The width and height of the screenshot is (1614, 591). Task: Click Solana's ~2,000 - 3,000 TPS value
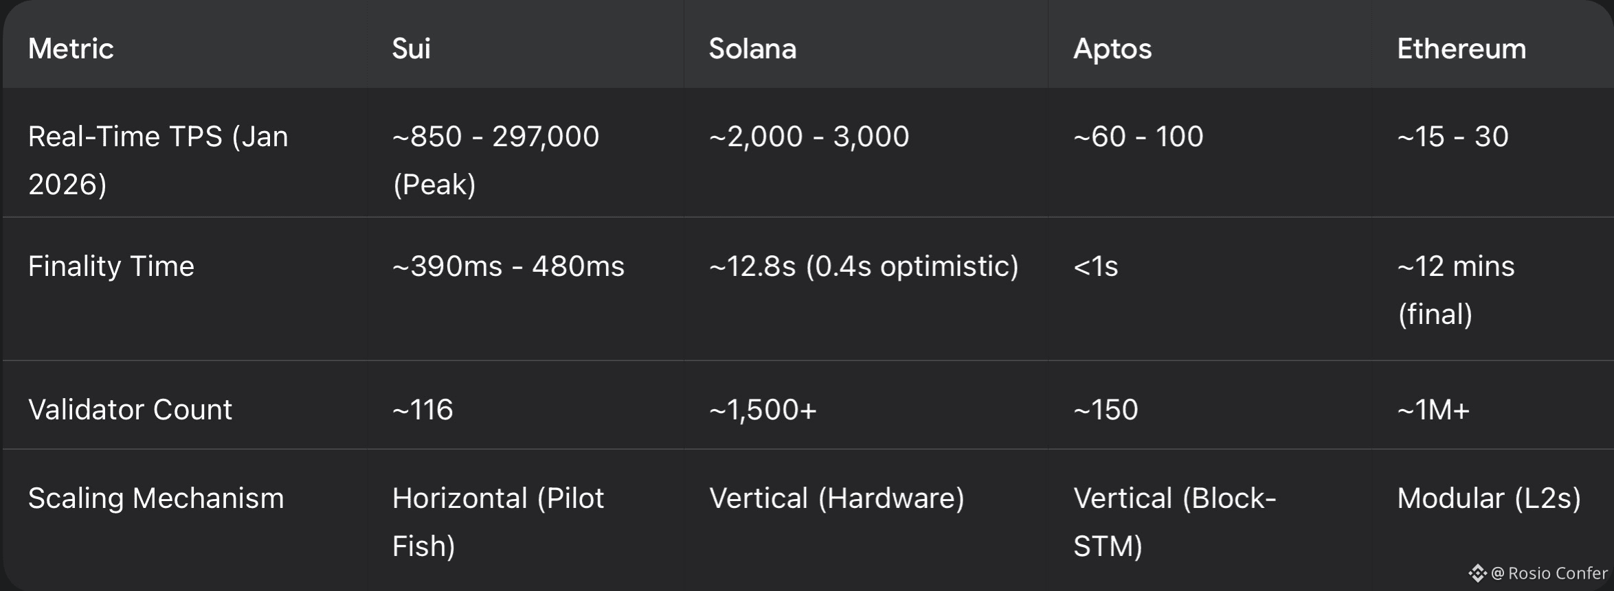click(809, 137)
